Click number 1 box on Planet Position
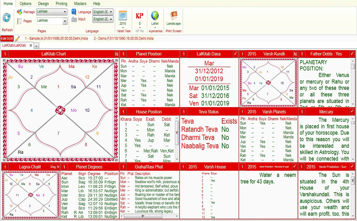Screen dimensions: 357x221 (x=123, y=54)
